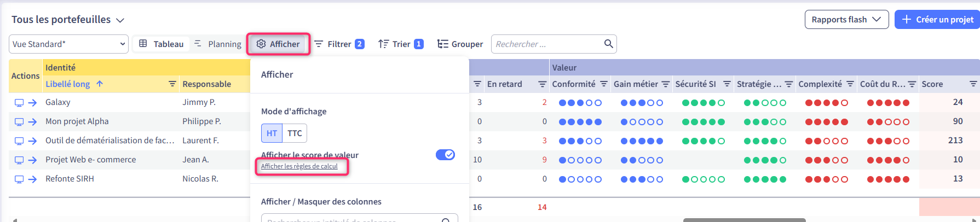
Task: Switch to the Planning view tab
Action: [x=218, y=44]
